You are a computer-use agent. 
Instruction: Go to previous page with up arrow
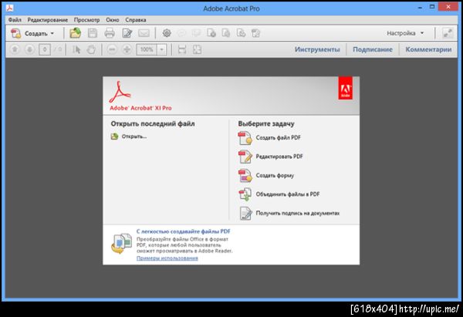point(15,49)
